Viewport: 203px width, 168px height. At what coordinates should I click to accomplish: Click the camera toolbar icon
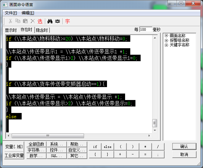[58, 21]
